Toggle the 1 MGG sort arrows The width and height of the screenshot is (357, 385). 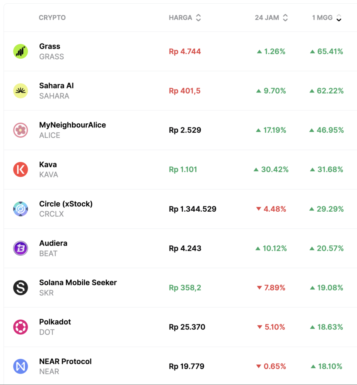[x=339, y=18]
